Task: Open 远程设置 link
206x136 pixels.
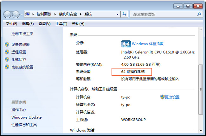Action: click(x=19, y=52)
